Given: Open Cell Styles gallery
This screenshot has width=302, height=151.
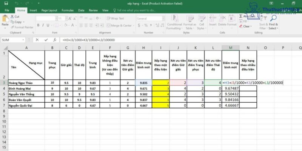Looking at the screenshot, I should coord(202,22).
